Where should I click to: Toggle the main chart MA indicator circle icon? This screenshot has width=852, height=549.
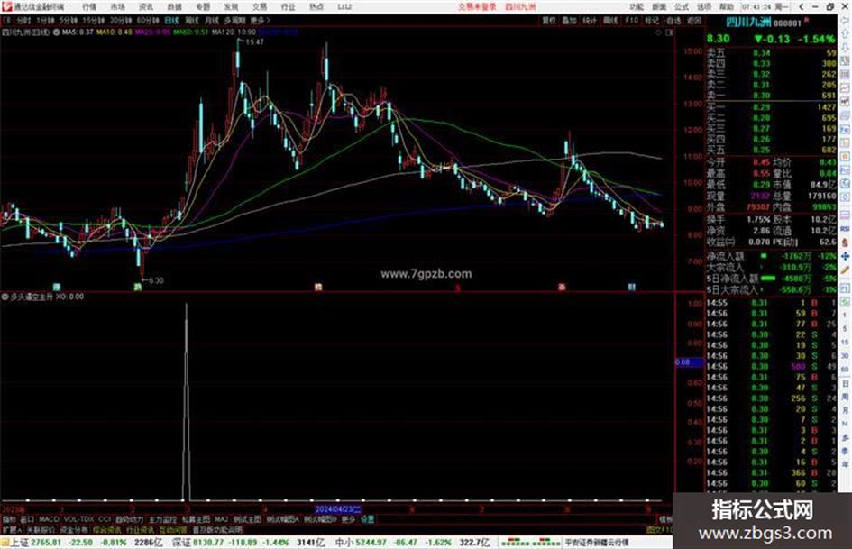[56, 32]
